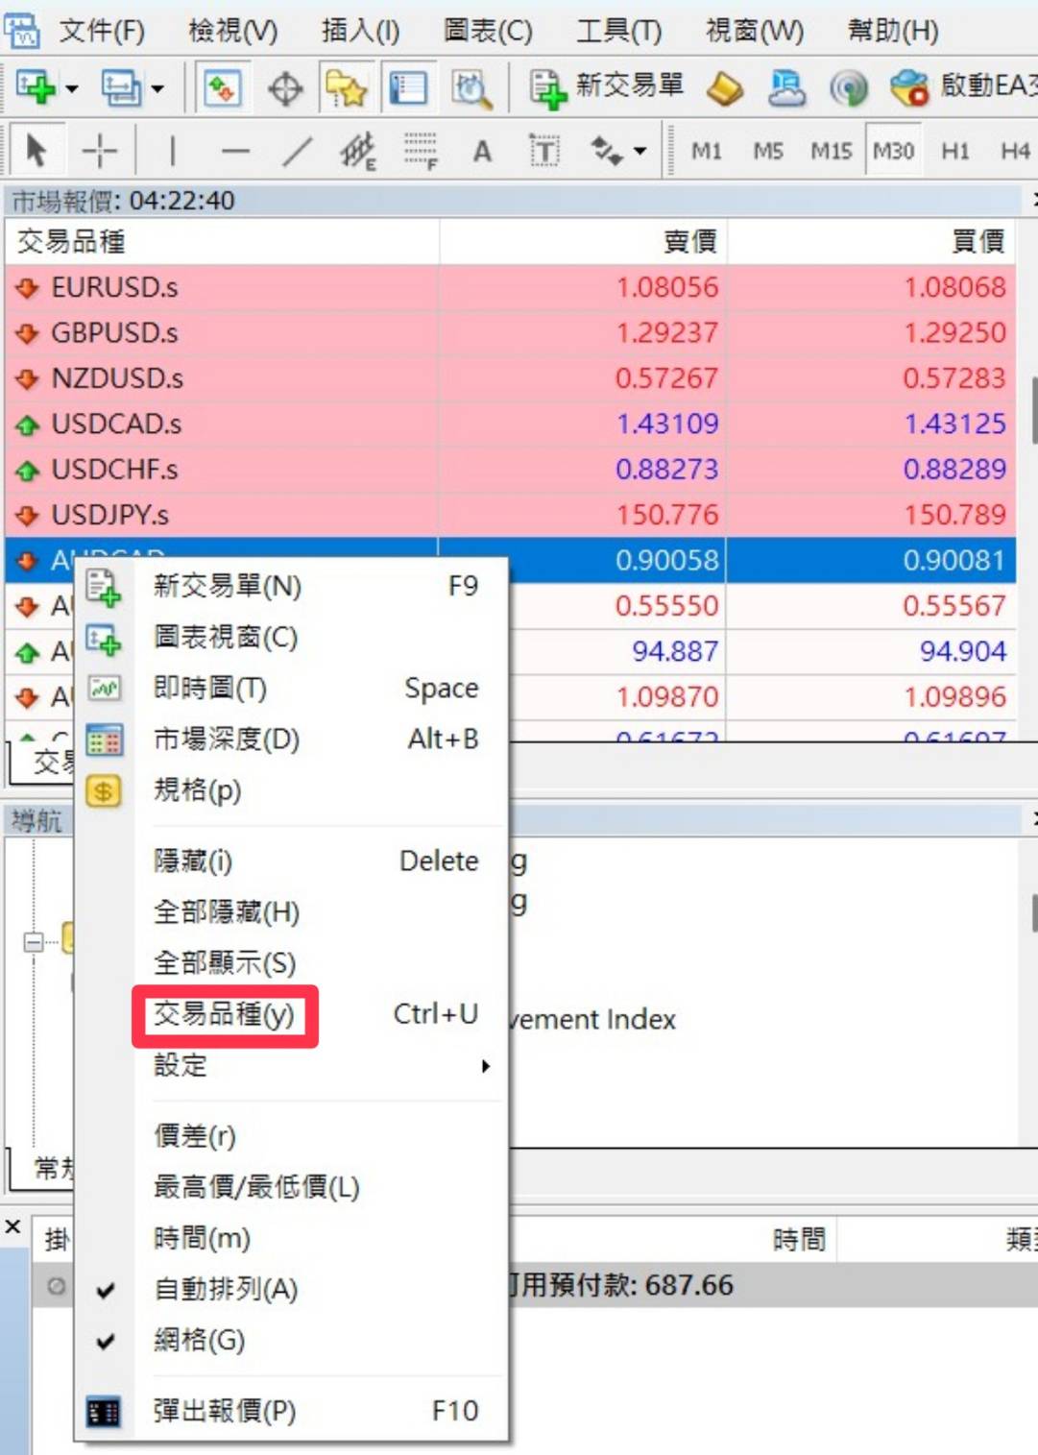
Task: Open the profiles icon in the toolbar
Action: 121,88
